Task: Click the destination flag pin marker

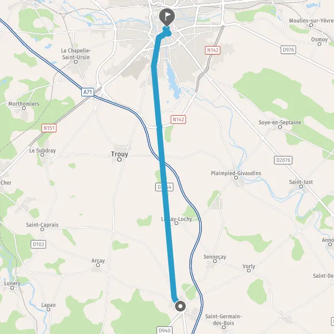Action: [167, 17]
